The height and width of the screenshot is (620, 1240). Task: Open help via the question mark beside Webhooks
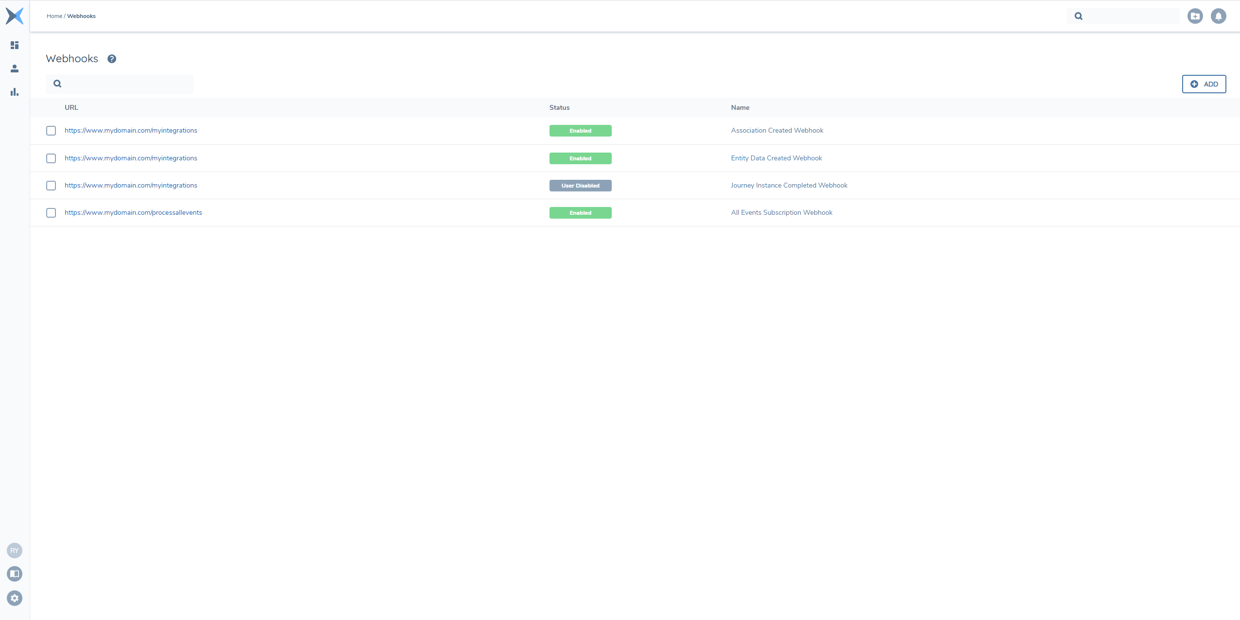[112, 59]
